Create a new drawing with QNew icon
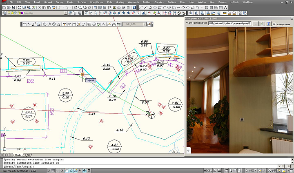The height and width of the screenshot is (173, 294). [x=4, y=7]
